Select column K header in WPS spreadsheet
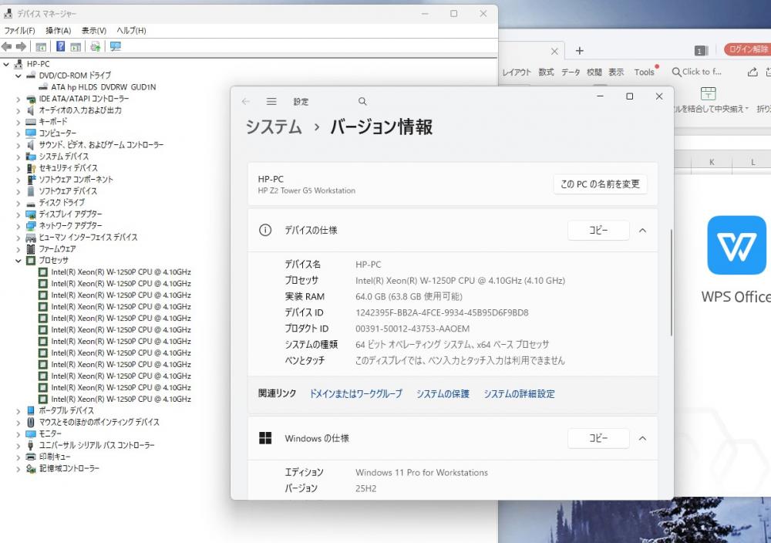The width and height of the screenshot is (771, 543). click(x=712, y=162)
